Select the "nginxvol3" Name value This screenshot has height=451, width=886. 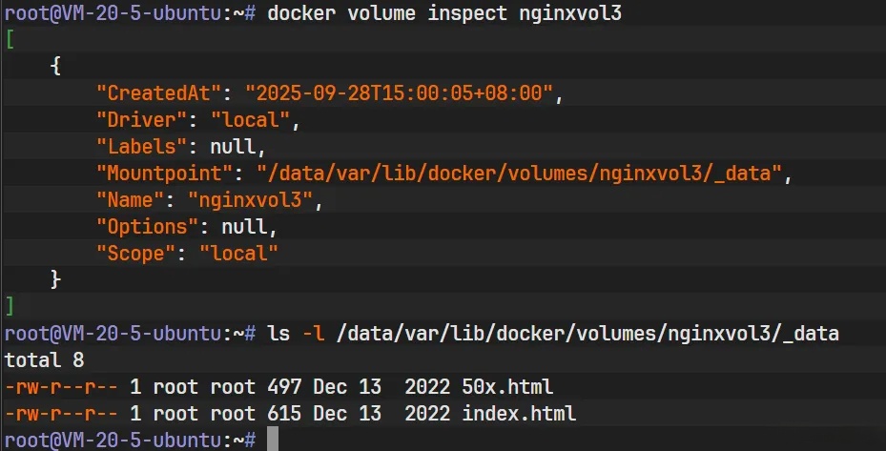click(x=250, y=200)
